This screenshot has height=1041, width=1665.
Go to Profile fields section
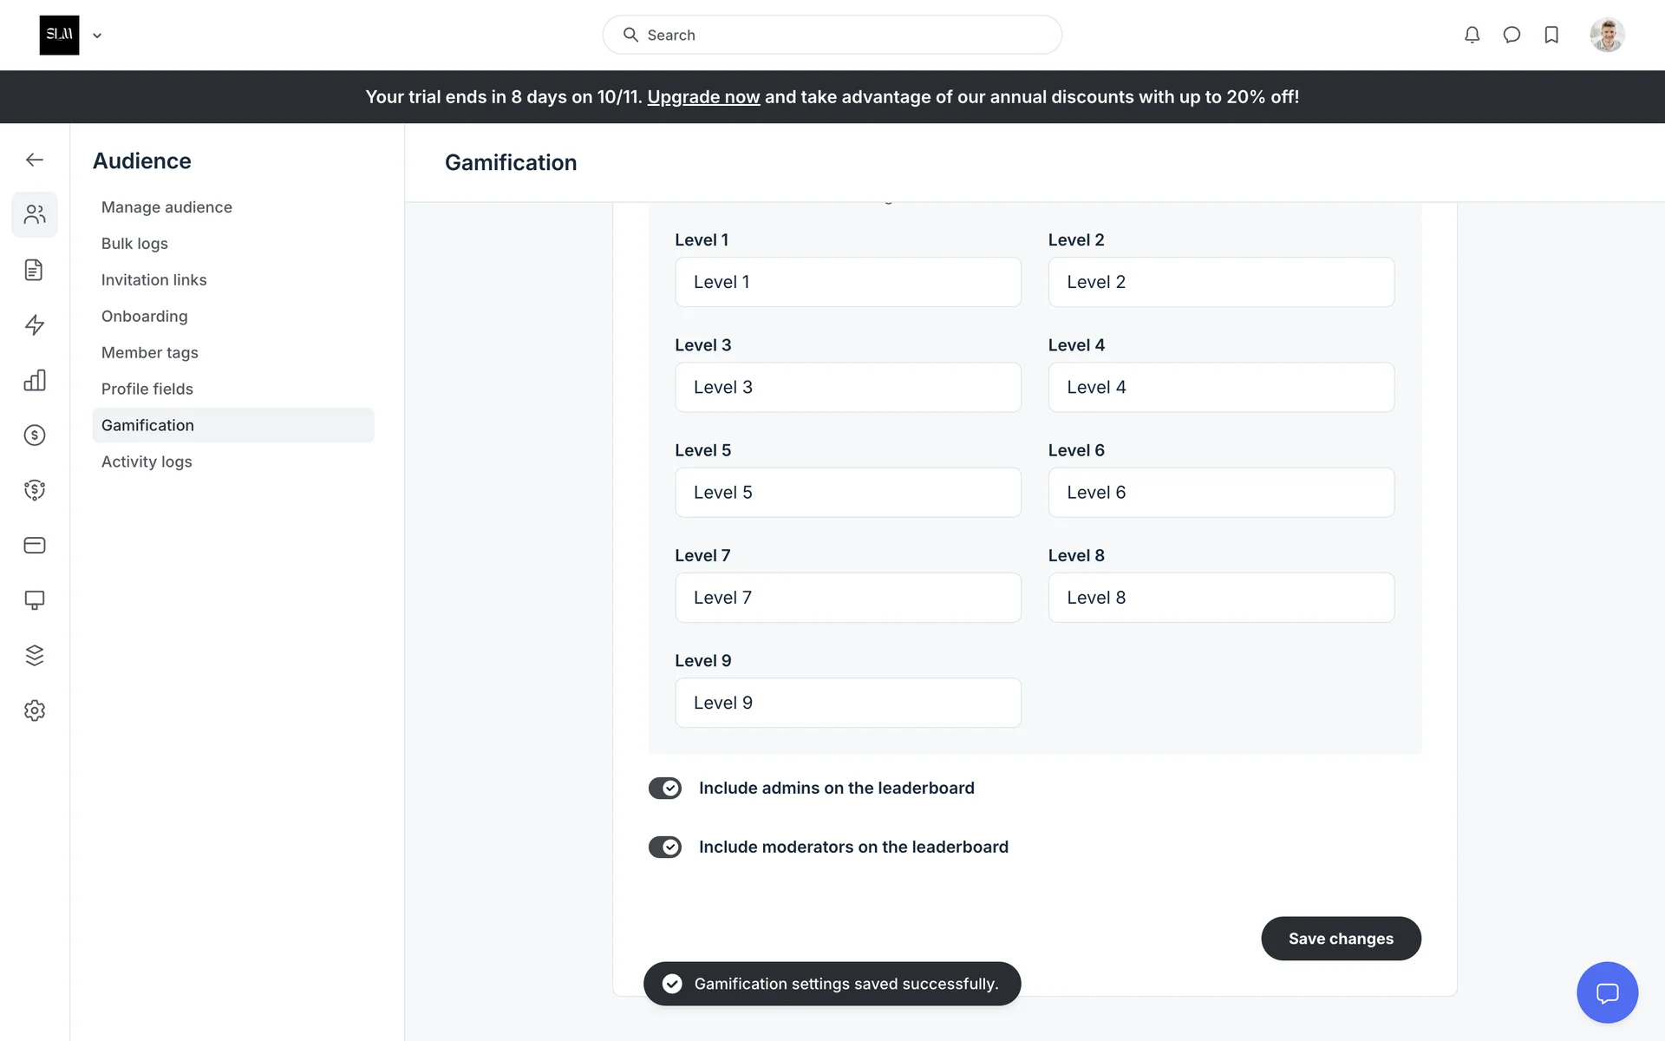(147, 389)
